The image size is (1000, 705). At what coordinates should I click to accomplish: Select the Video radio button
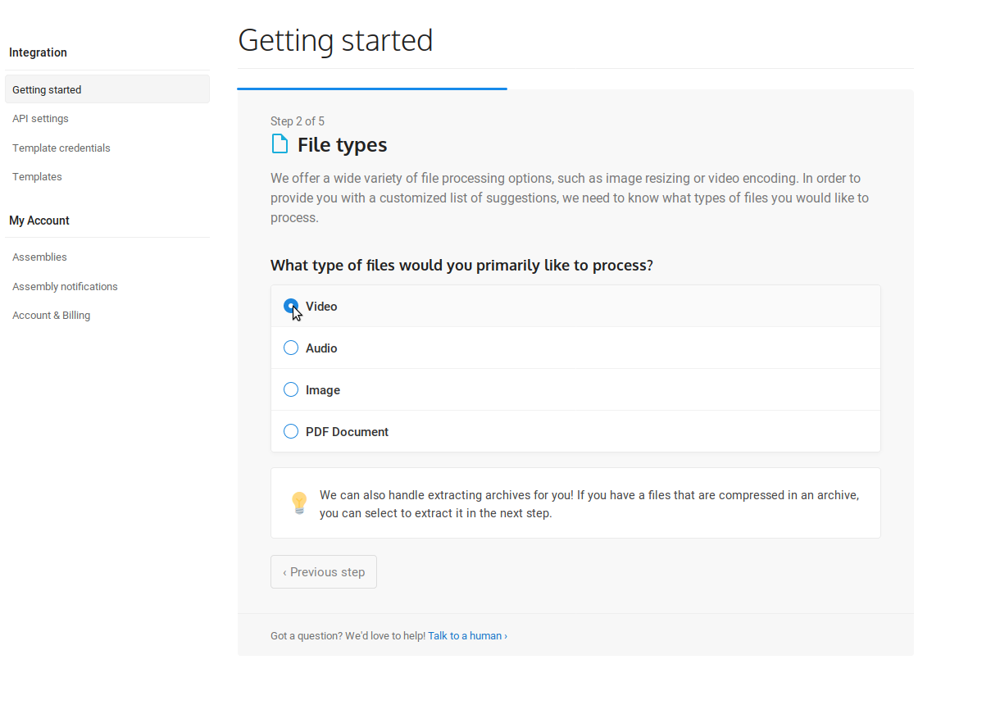pos(291,306)
